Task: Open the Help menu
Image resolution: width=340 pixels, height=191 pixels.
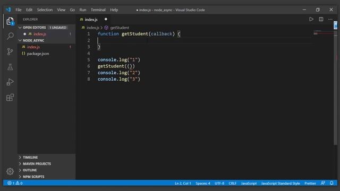Action: pyautogui.click(x=114, y=10)
